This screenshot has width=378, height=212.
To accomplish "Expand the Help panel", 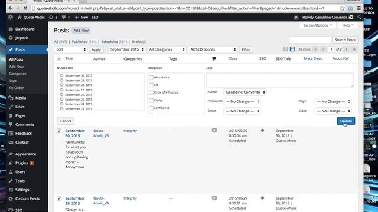I will coord(348,25).
